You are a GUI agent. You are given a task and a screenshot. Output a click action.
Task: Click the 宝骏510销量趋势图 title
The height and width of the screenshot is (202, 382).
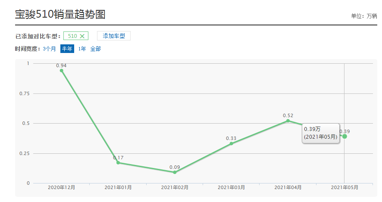(x=60, y=14)
